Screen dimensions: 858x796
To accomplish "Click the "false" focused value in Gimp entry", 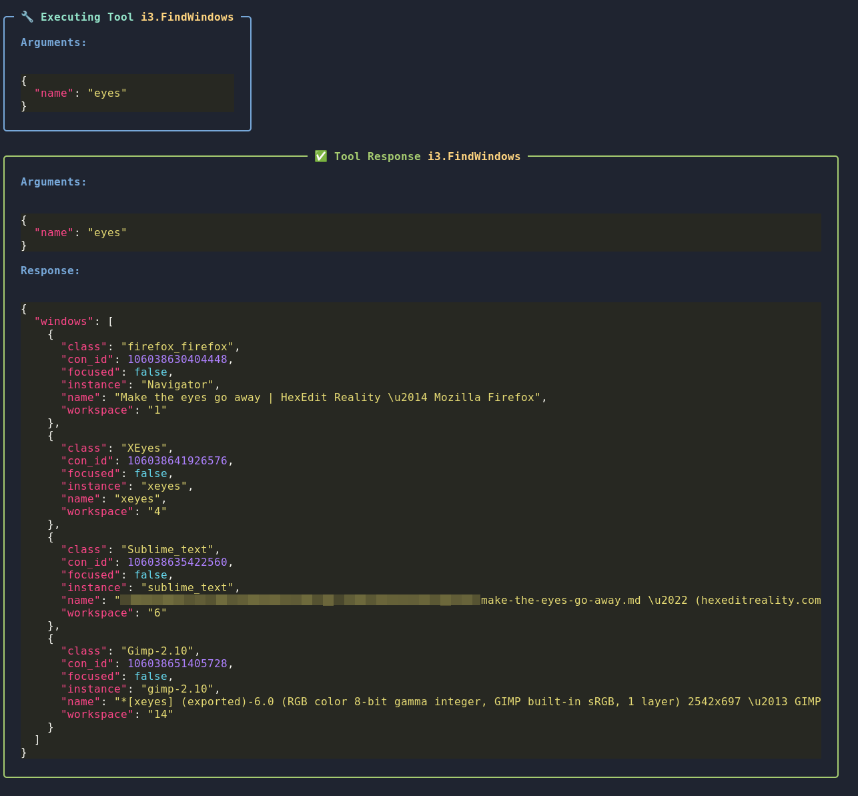I will click(150, 676).
